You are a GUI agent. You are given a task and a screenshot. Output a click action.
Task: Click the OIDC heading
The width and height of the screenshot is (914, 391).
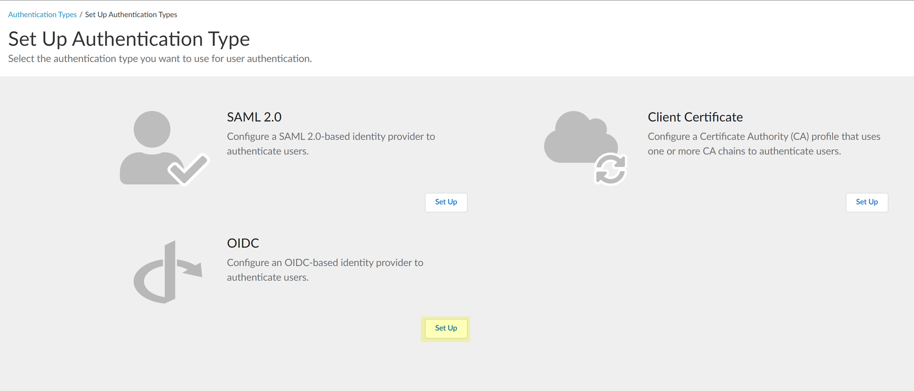click(243, 243)
